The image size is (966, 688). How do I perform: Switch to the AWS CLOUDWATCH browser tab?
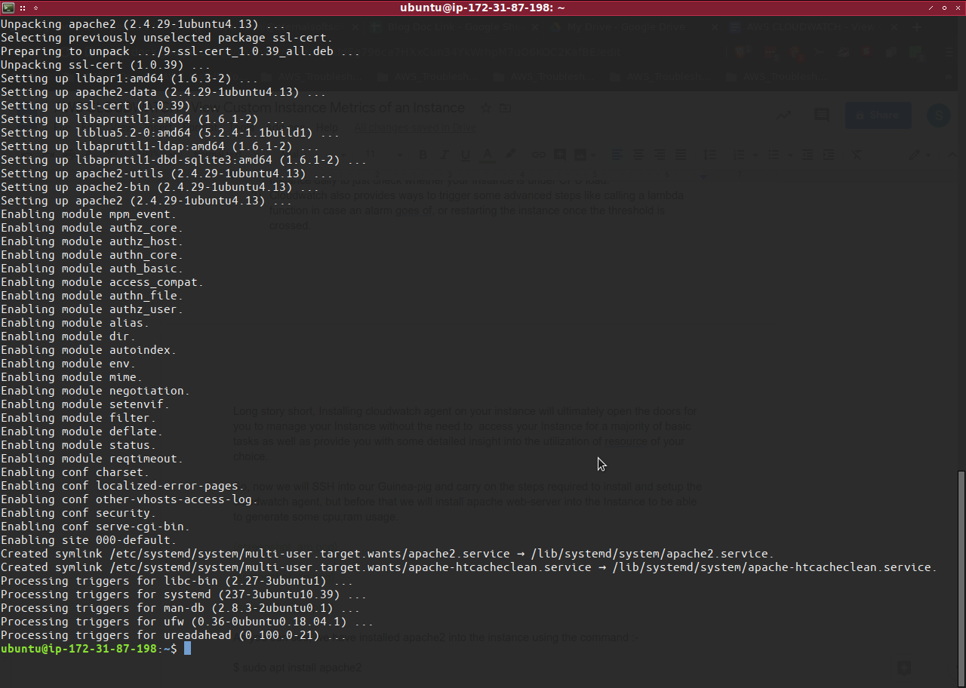pos(814,27)
